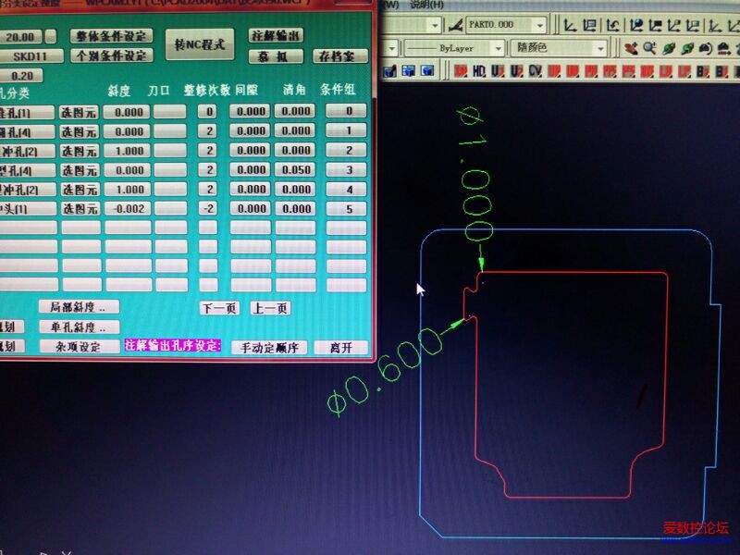Click the 0.050 清角 field
740x555 pixels.
pyautogui.click(x=296, y=170)
